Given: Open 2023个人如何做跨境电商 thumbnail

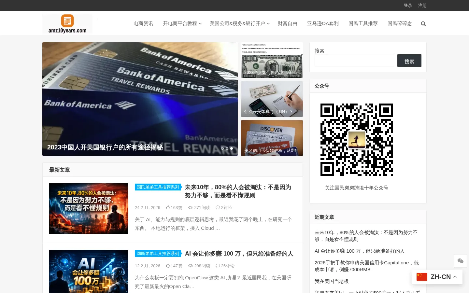Looking at the screenshot, I should (272, 60).
